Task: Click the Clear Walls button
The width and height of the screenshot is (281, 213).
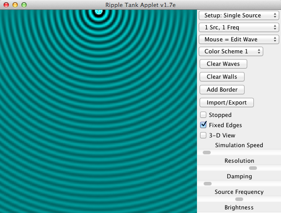Action: pyautogui.click(x=222, y=77)
